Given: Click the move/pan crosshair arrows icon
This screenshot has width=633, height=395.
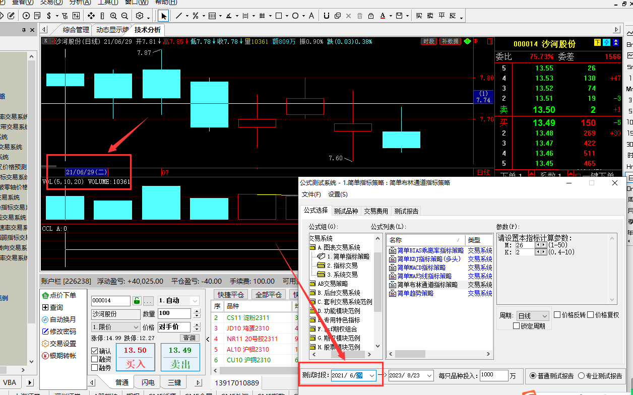Looking at the screenshot, I should [x=91, y=16].
